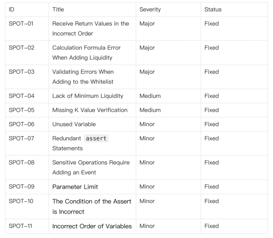Screen dimensions: 273x238
Task: Select the 'Lack of Minimum Liquidity' title
Action: (88, 96)
